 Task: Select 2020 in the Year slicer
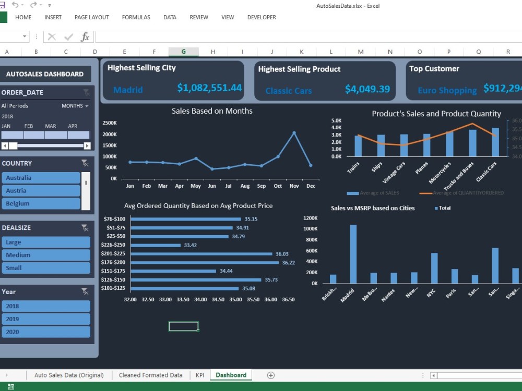click(46, 332)
